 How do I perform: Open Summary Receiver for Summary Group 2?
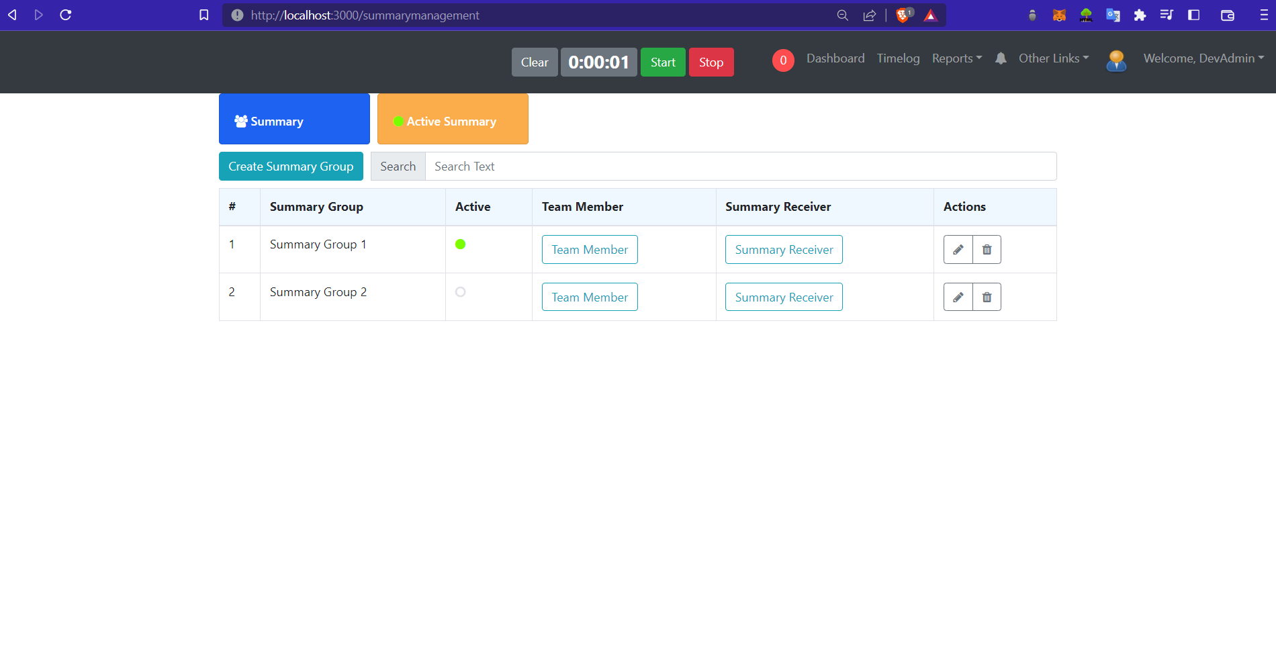[x=784, y=297]
